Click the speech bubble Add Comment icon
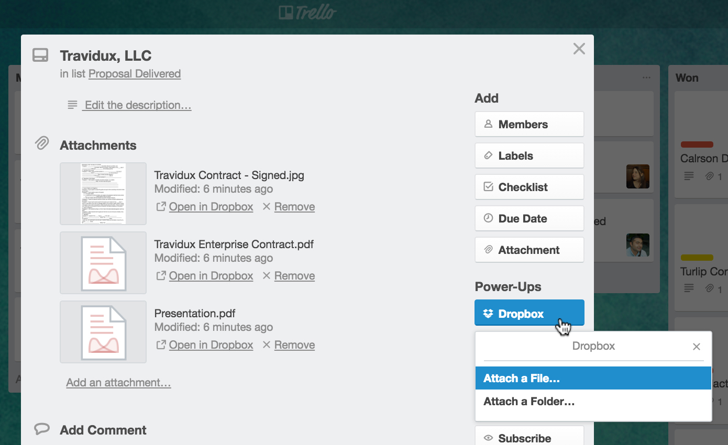Image resolution: width=728 pixels, height=445 pixels. point(42,429)
